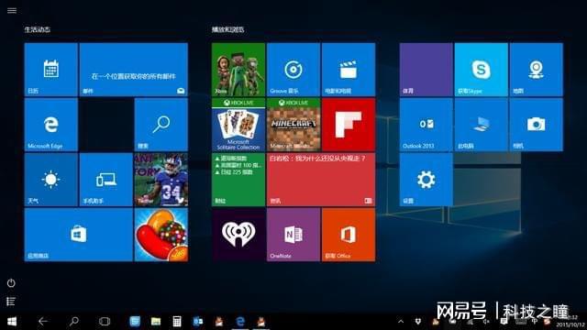587x330 pixels.
Task: Open the iHeartRadio tile
Action: coord(238,235)
